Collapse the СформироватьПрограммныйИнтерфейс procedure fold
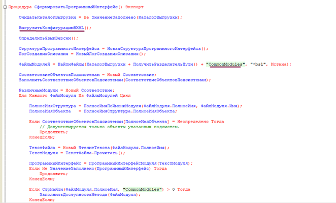The width and height of the screenshot is (336, 203). (5, 7)
